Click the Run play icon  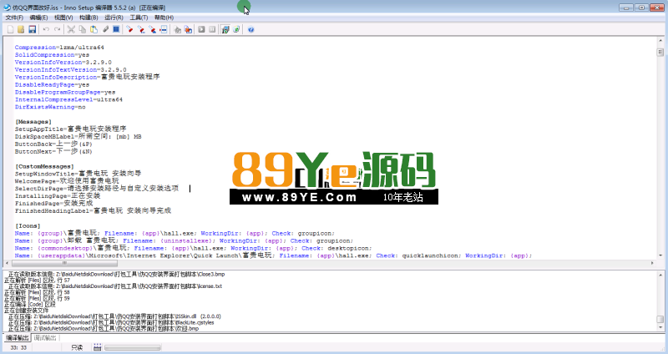[x=201, y=29]
